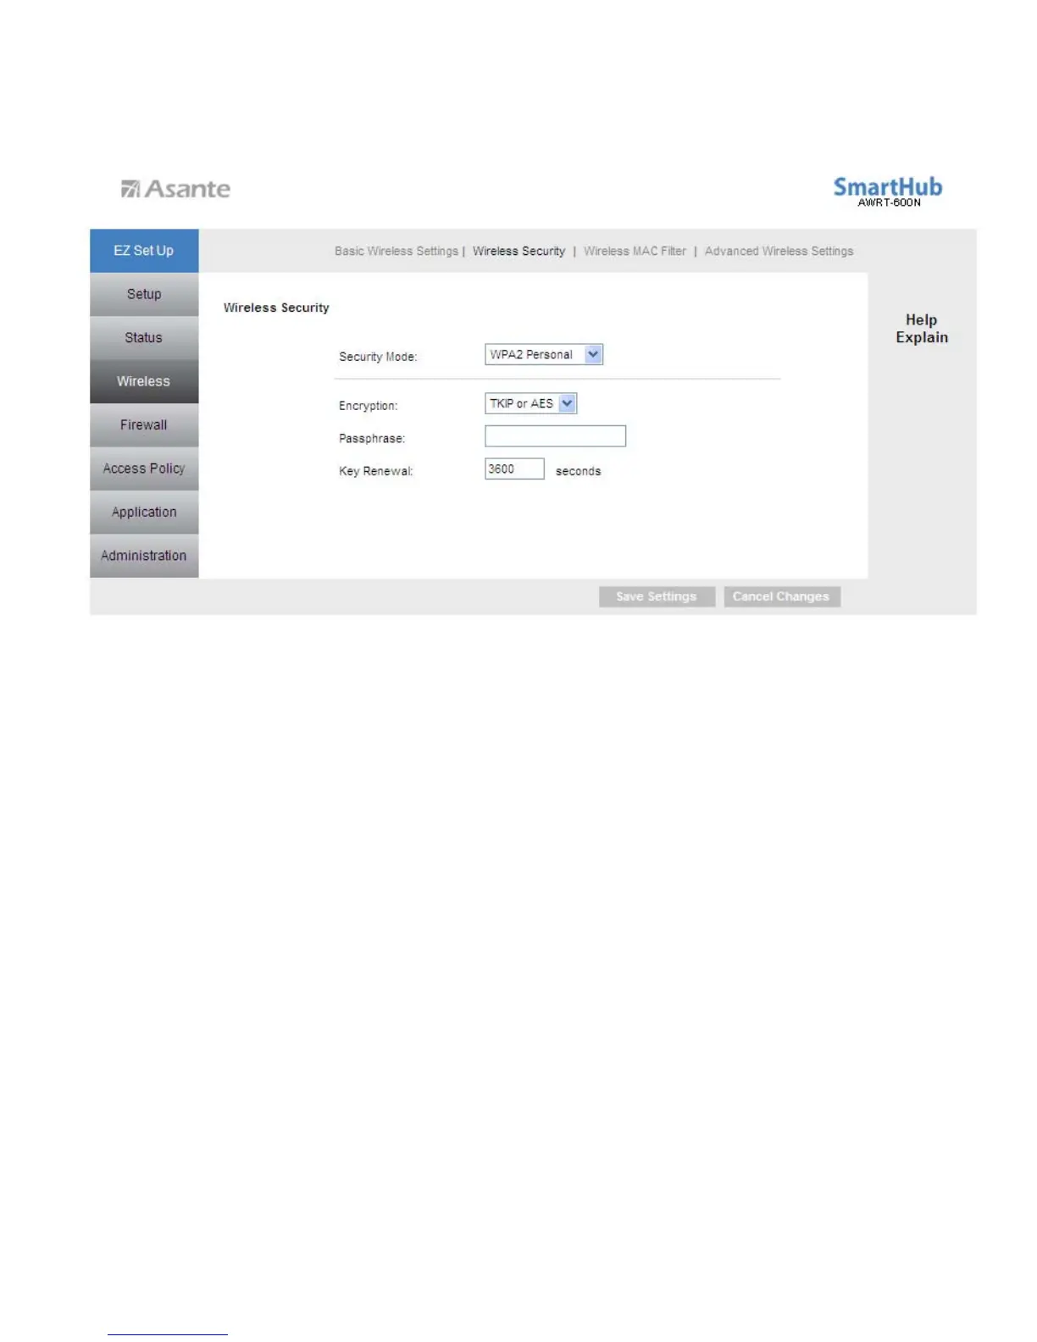The width and height of the screenshot is (1037, 1342).
Task: Click the Passphrase label
Action: 372,439
